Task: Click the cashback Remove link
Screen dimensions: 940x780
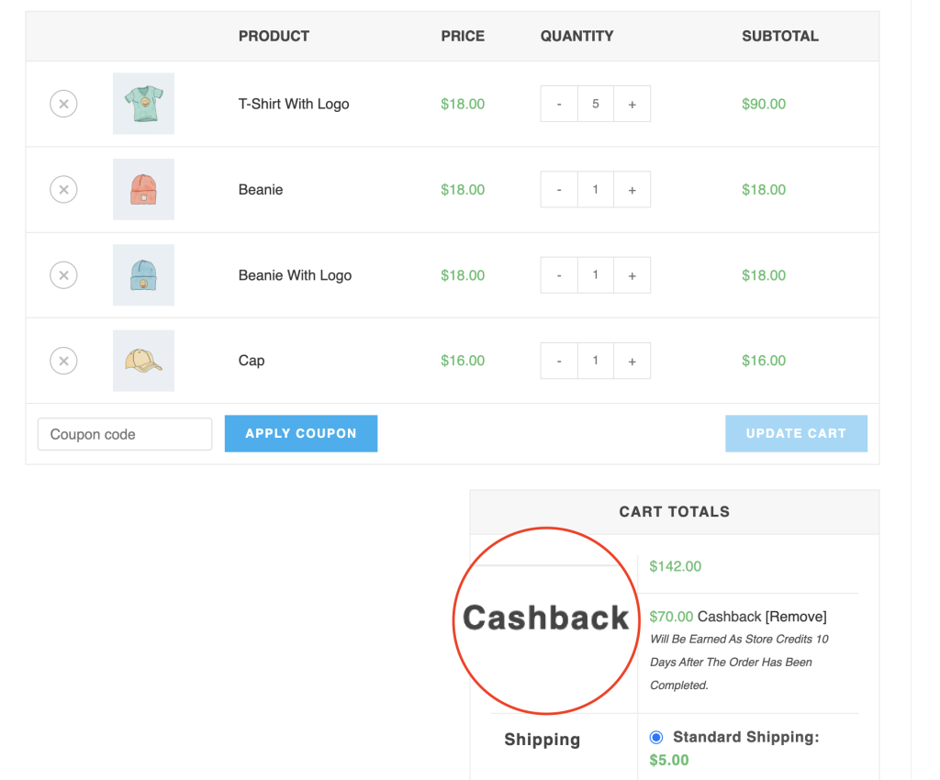Action: [796, 617]
